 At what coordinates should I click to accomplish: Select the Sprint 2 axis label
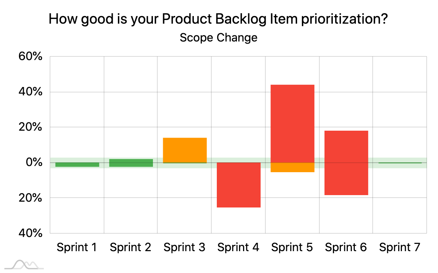coord(131,248)
